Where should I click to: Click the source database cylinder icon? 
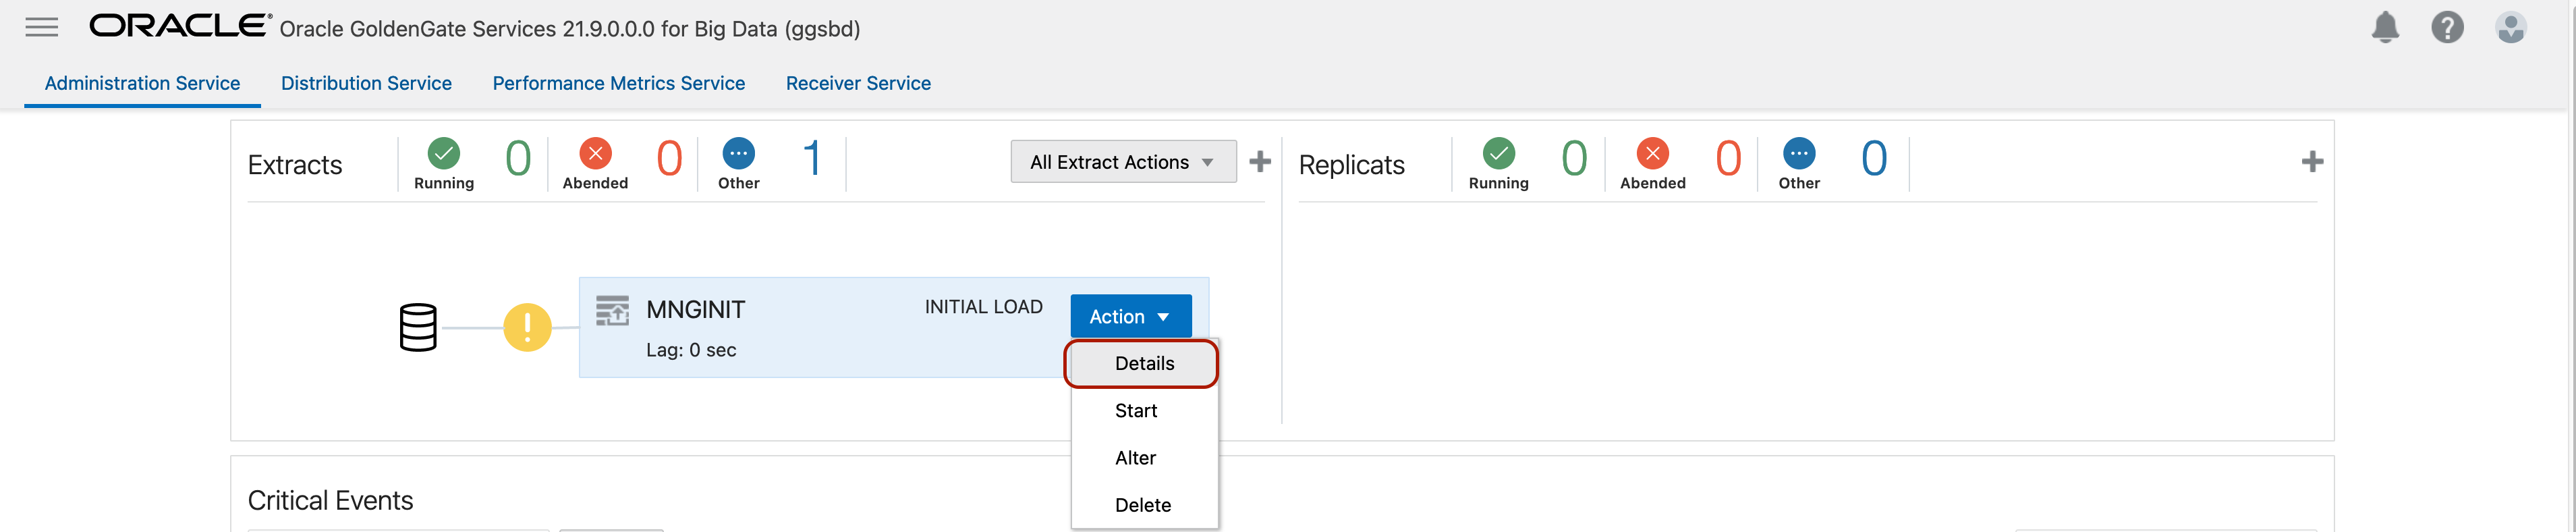tap(418, 327)
